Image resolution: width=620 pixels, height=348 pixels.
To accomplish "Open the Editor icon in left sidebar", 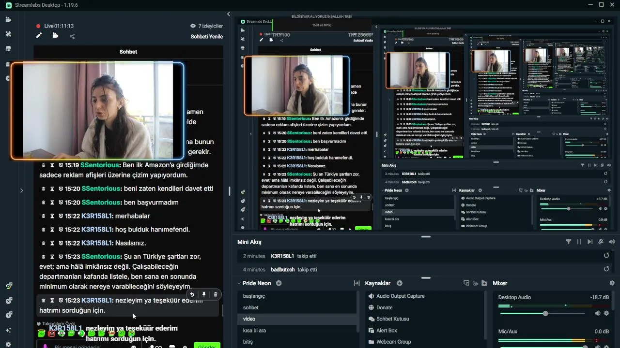I will coord(8,19).
